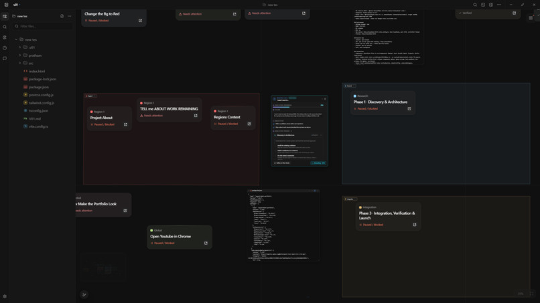This screenshot has width=540, height=303.
Task: Click search icon in top-right title bar
Action: pos(475,5)
